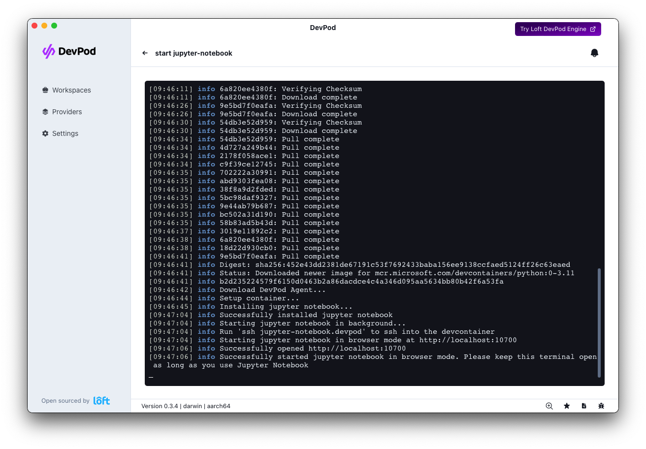Go back from start jupyter-notebook view
The image size is (646, 449).
pyautogui.click(x=144, y=53)
